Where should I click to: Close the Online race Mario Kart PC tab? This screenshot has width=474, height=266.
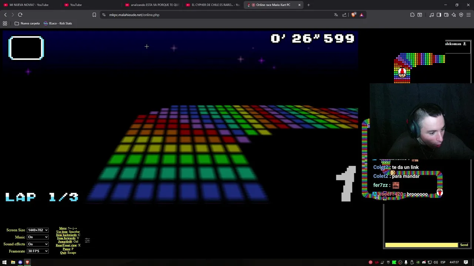299,5
